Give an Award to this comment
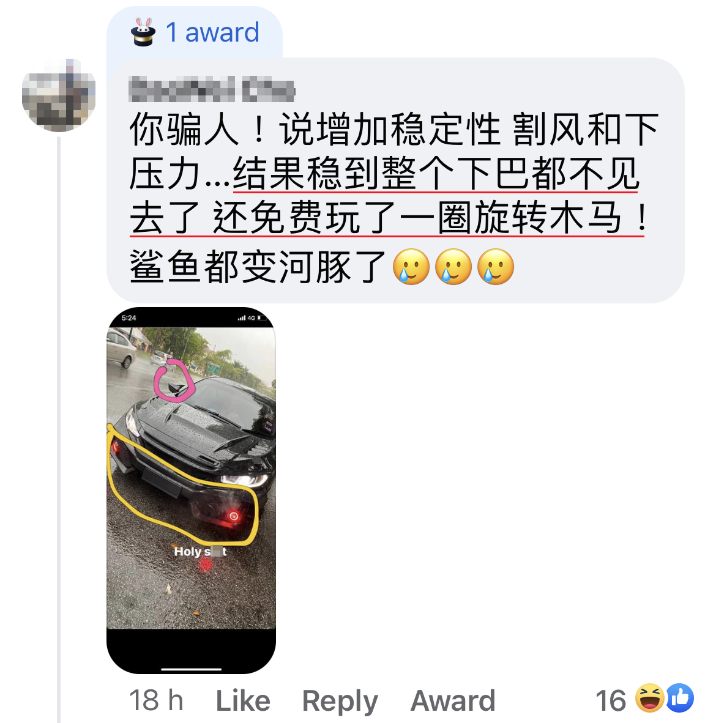This screenshot has height=723, width=716. (x=453, y=701)
